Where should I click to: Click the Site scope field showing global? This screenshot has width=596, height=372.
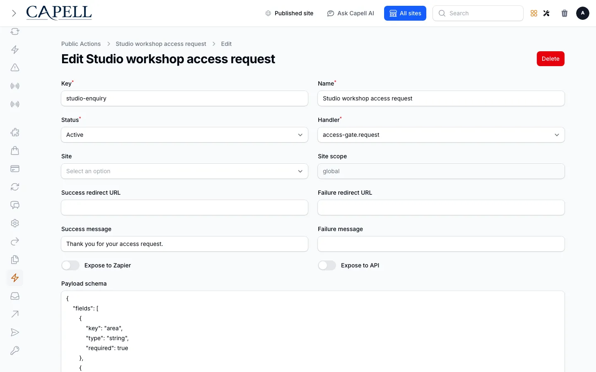[x=441, y=171]
